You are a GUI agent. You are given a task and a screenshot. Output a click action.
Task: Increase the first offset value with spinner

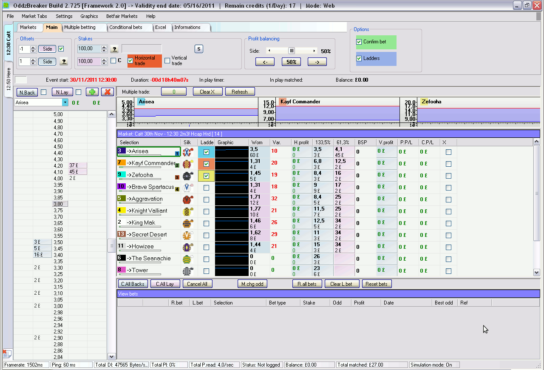33,47
